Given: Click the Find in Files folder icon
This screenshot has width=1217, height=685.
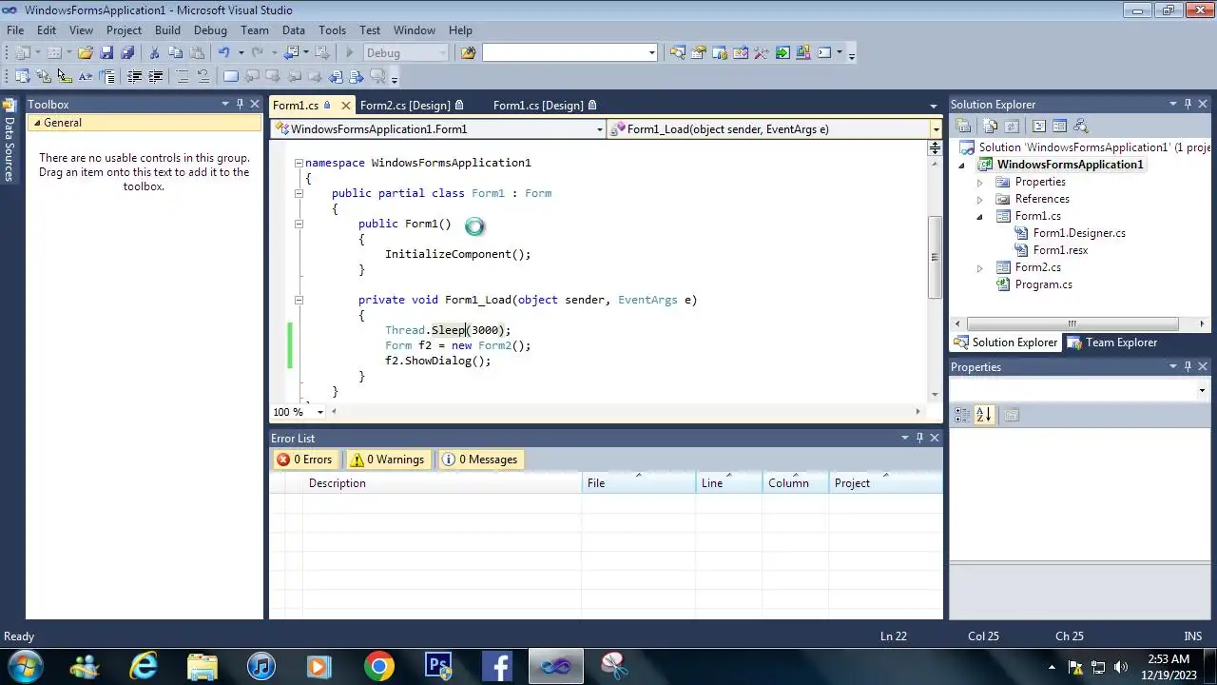Looking at the screenshot, I should pyautogui.click(x=468, y=53).
